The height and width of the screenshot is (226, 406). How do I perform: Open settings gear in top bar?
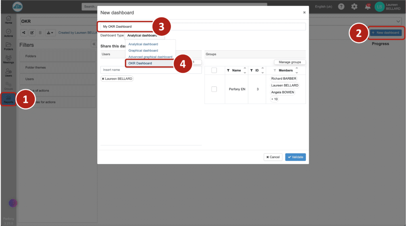[x=354, y=7]
